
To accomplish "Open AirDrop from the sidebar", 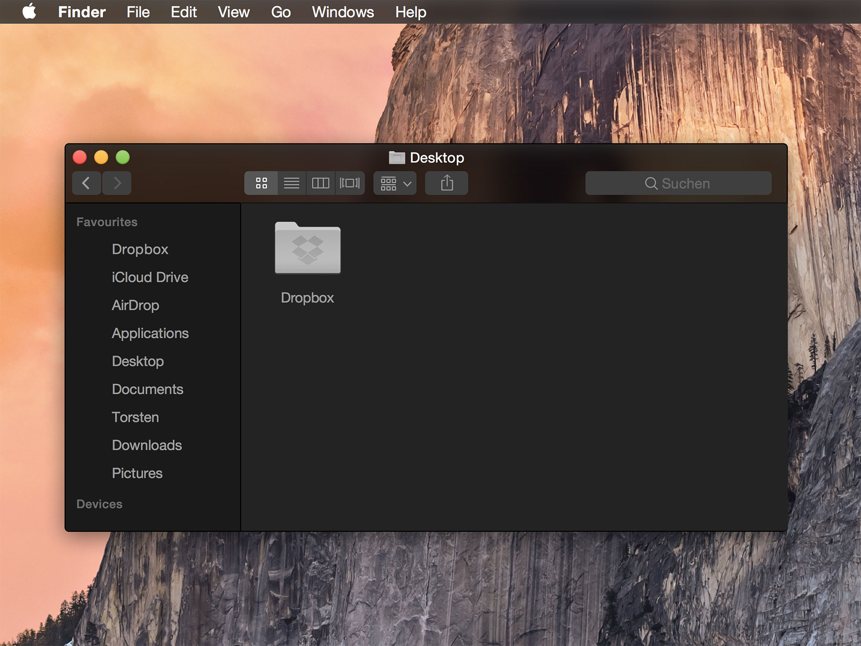I will pos(135,305).
